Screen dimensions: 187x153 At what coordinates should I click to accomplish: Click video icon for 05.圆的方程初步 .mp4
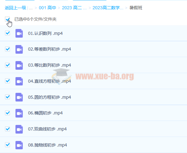click(x=19, y=97)
